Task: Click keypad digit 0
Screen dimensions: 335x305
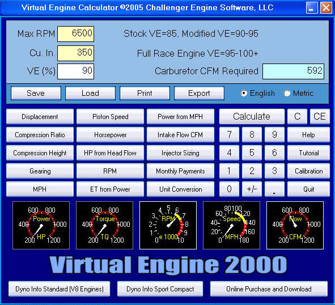Action: (229, 189)
